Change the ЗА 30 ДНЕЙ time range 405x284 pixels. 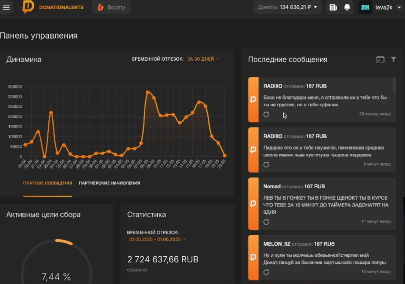[203, 59]
